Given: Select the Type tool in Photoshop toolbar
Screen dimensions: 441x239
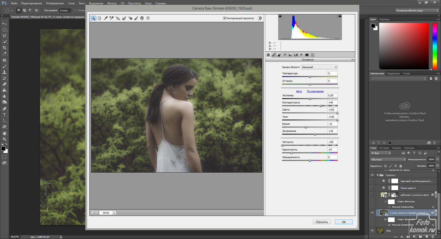Looking at the screenshot, I should (x=4, y=115).
